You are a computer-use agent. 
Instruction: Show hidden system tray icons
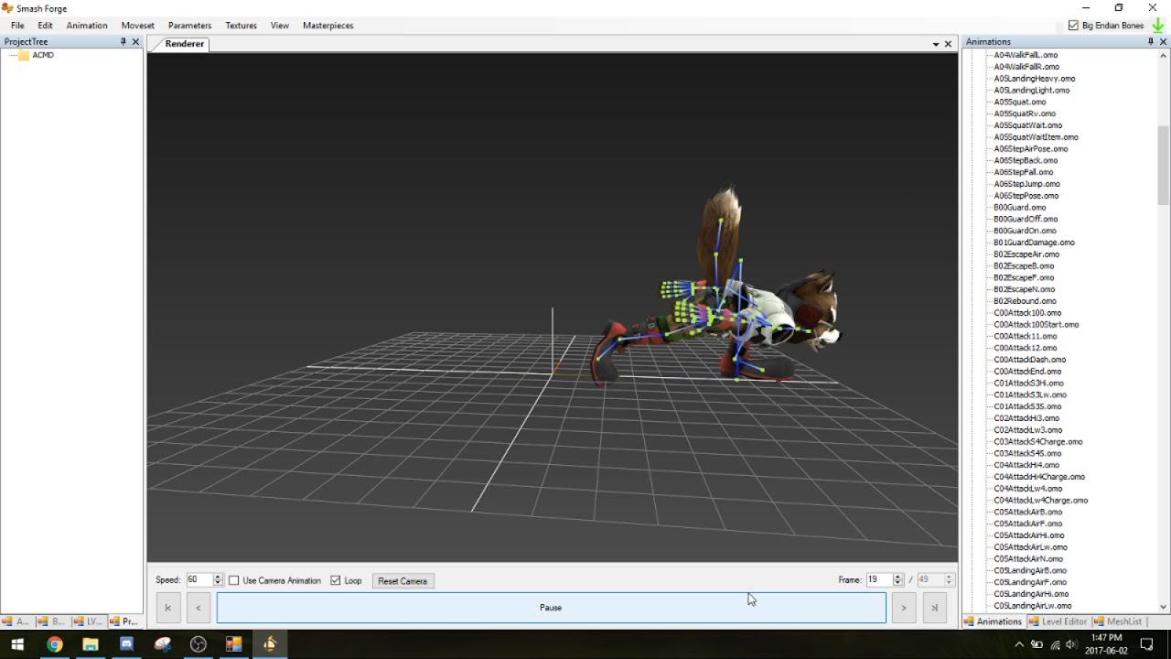1019,644
